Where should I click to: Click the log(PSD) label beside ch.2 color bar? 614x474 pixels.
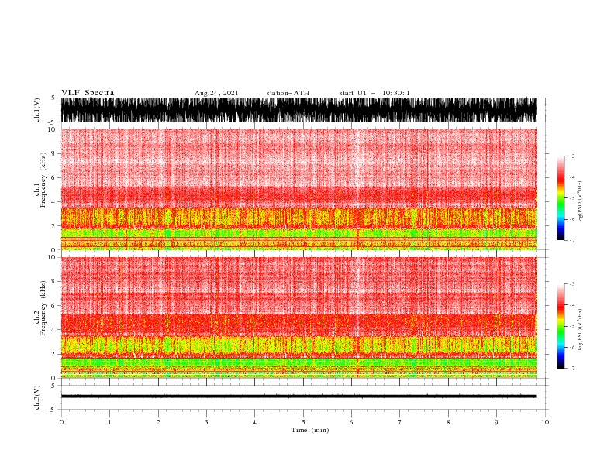coord(581,330)
